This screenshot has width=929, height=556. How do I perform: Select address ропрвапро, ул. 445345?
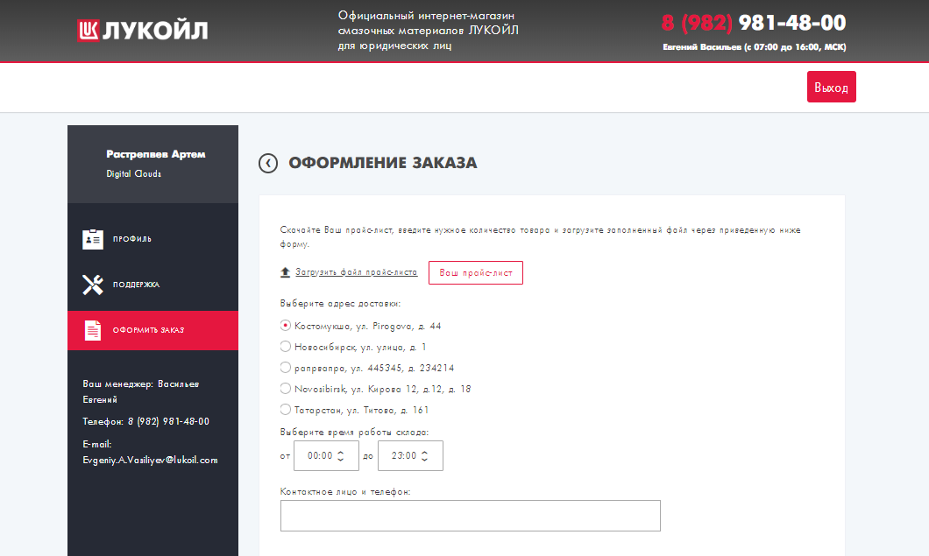285,368
